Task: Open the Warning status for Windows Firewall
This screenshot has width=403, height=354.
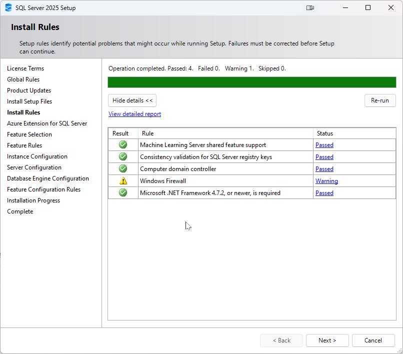Action: [x=326, y=181]
